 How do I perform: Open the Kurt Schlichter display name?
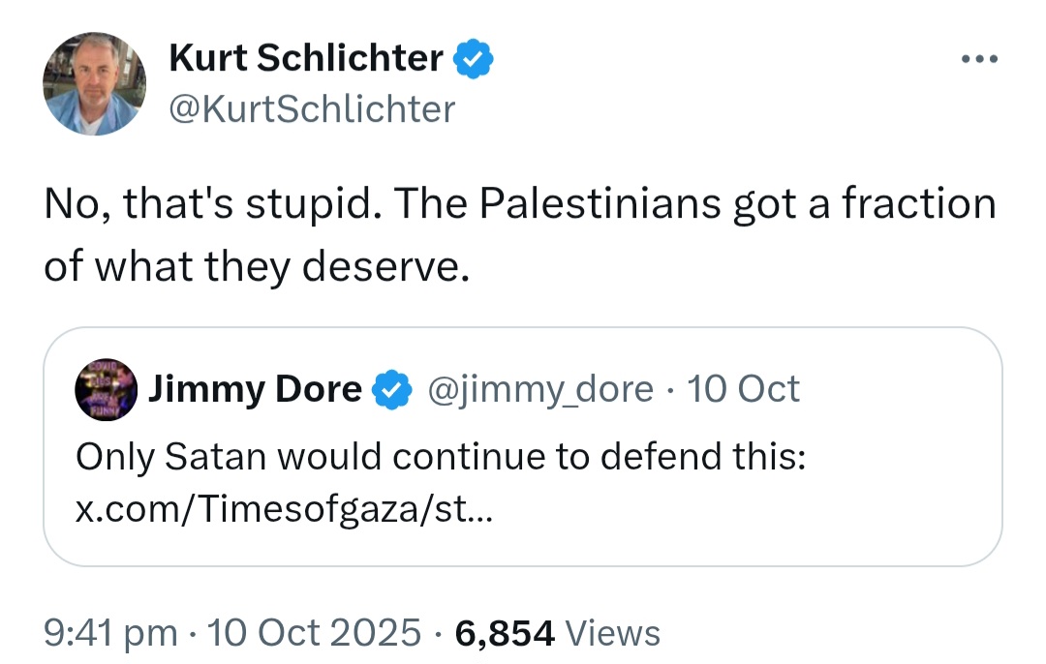tap(306, 60)
